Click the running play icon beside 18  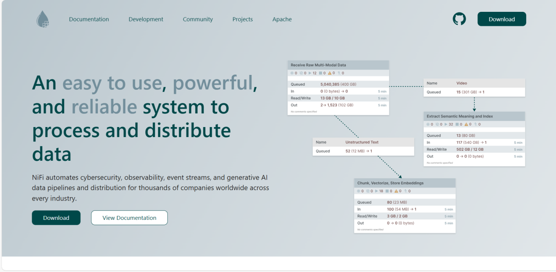pyautogui.click(x=377, y=191)
